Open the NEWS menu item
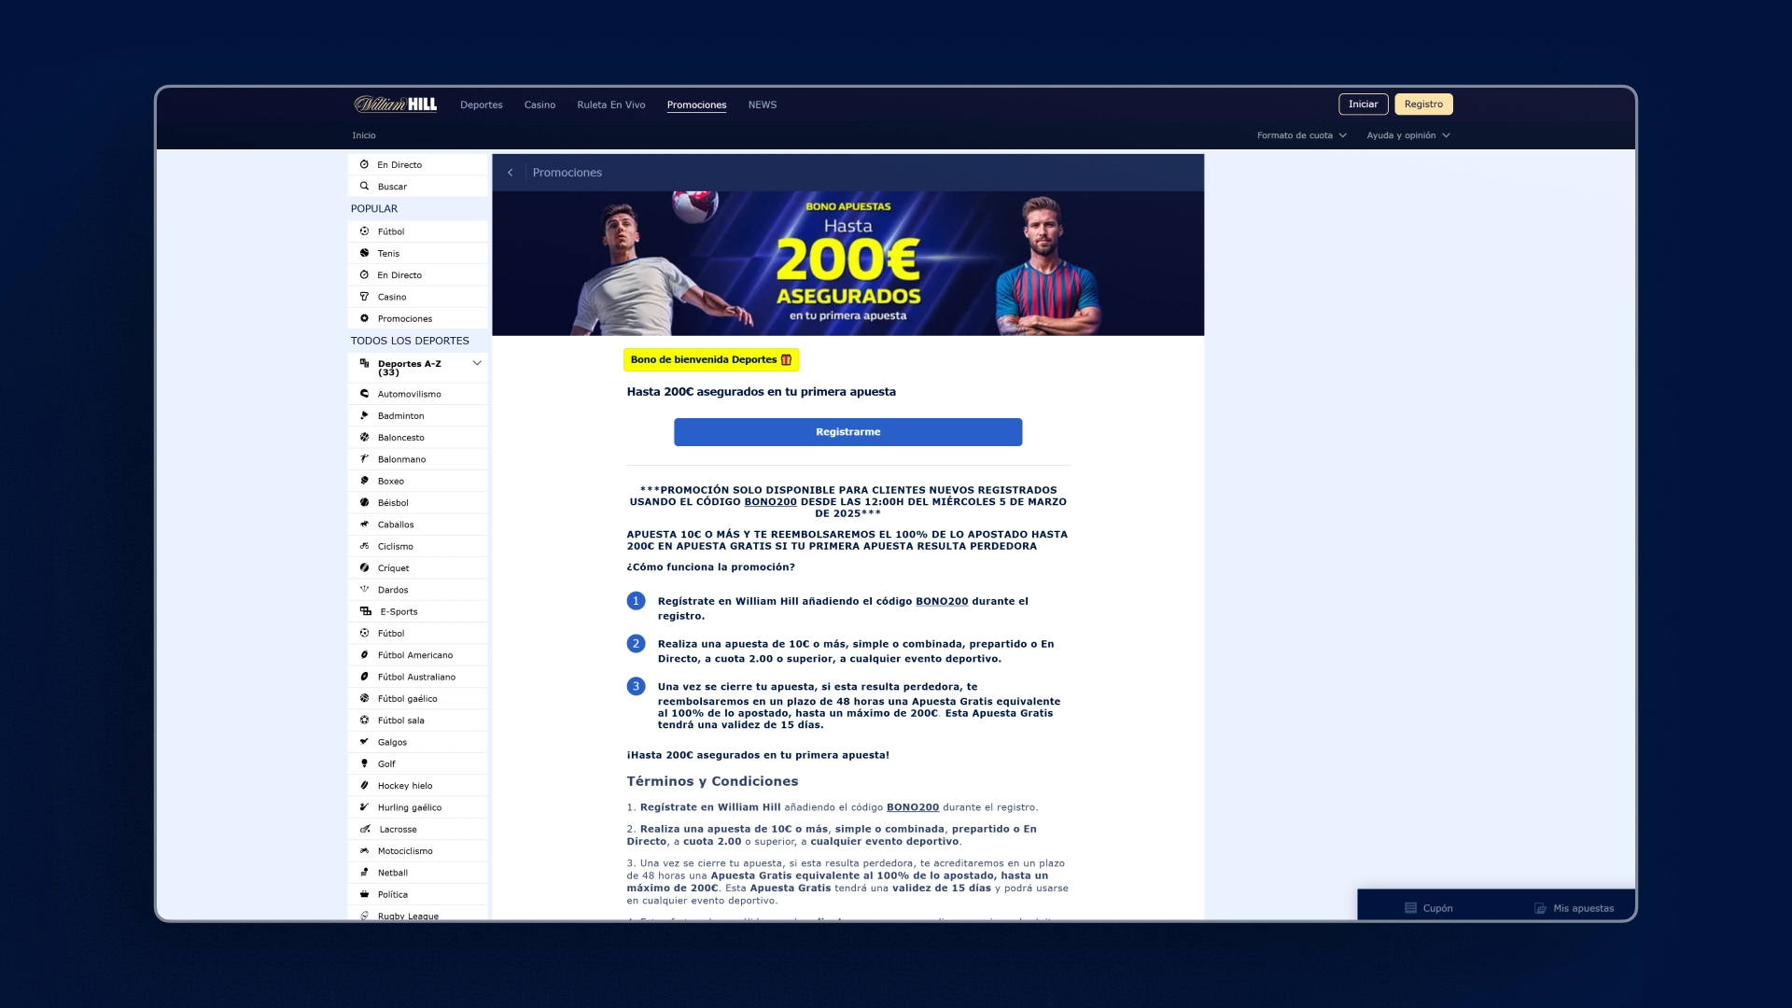The image size is (1792, 1008). click(x=763, y=105)
